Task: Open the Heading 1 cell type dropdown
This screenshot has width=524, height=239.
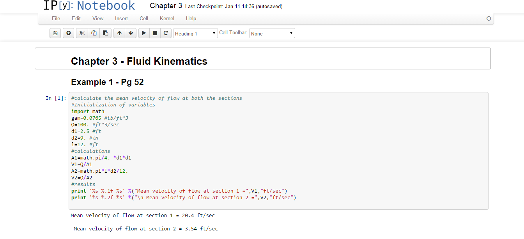Action: pos(195,34)
